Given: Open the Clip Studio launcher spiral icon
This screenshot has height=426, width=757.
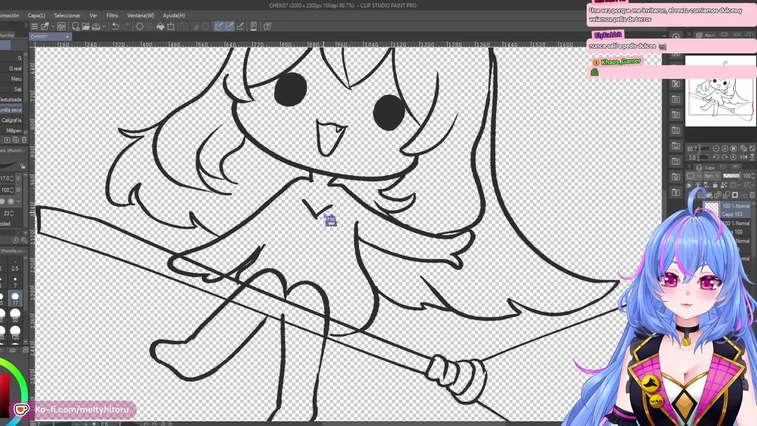Looking at the screenshot, I should pos(61,26).
